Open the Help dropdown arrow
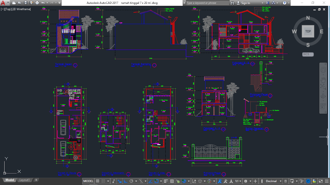This screenshot has width=330, height=185. pos(289,3)
